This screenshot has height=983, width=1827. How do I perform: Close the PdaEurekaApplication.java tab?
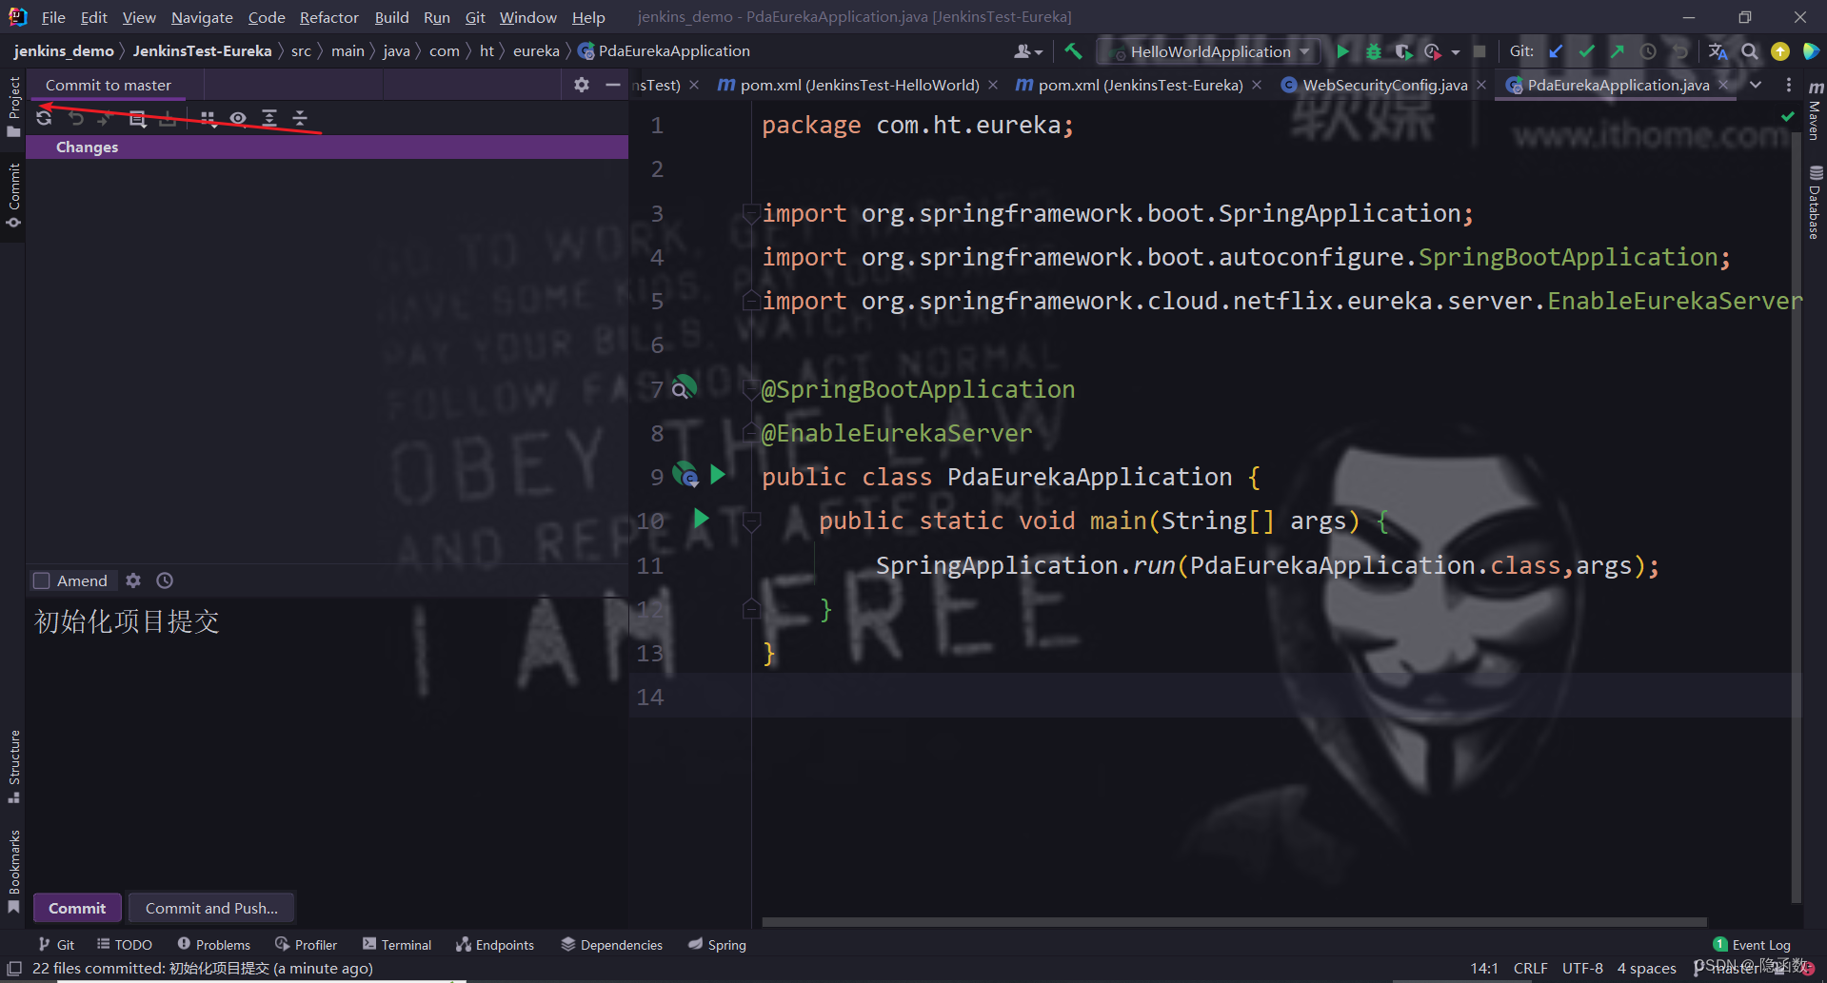tap(1723, 85)
